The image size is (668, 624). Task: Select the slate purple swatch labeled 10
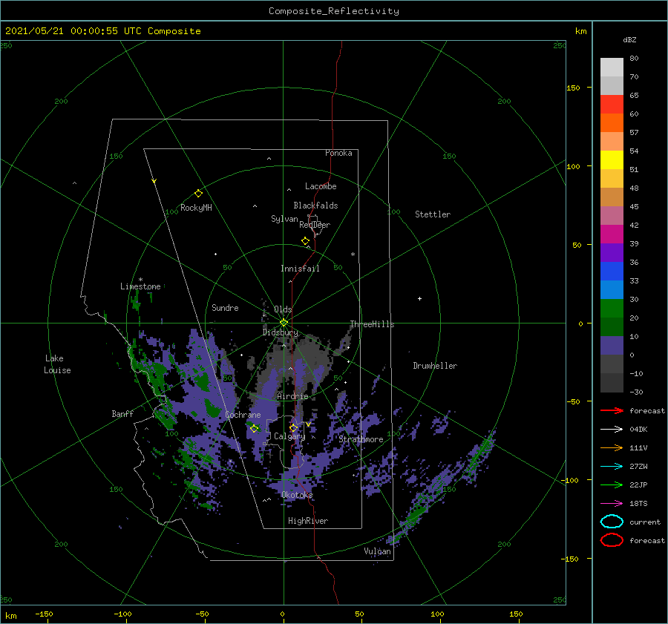tap(612, 346)
